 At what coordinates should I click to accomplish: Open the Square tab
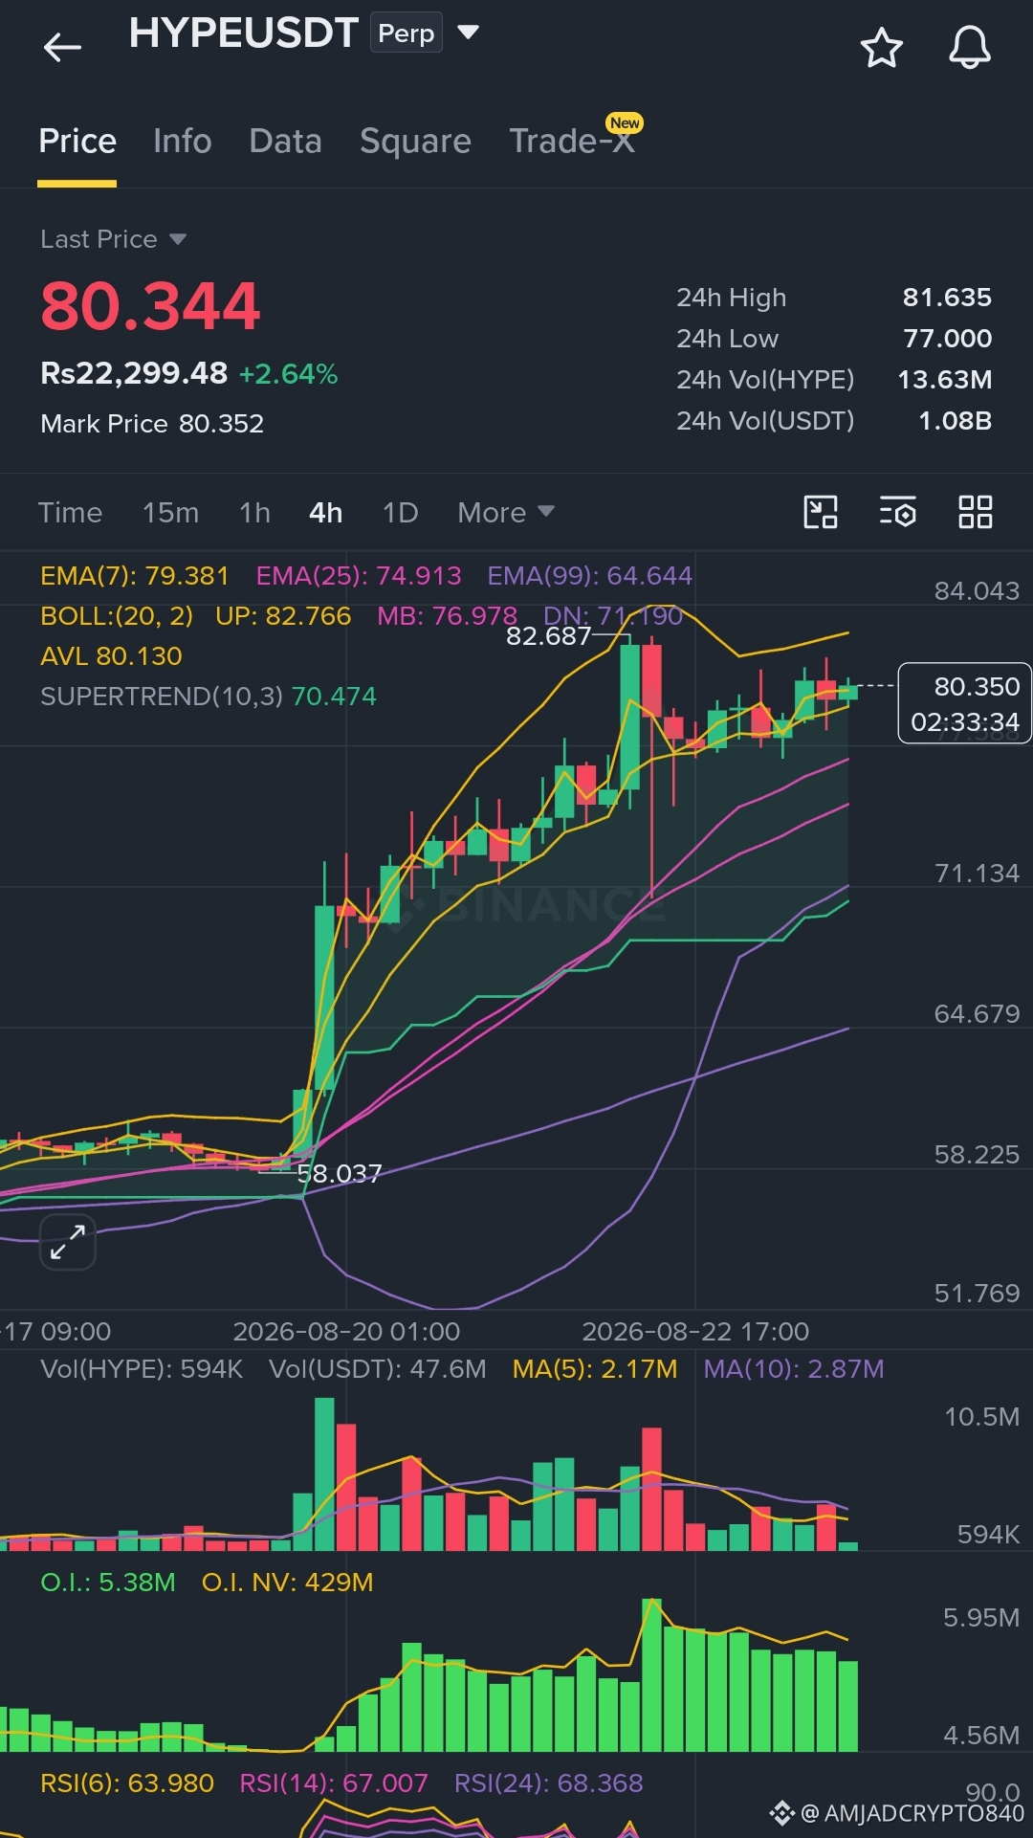(415, 142)
